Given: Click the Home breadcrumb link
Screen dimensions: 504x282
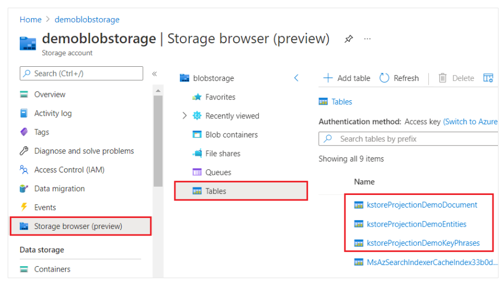Looking at the screenshot, I should coord(31,20).
